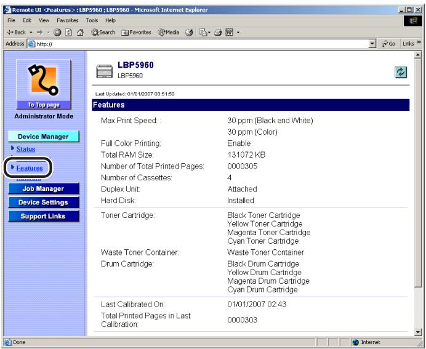426x349 pixels.
Task: Click 'Yellow Drum Cartridge' text
Action: 264,273
